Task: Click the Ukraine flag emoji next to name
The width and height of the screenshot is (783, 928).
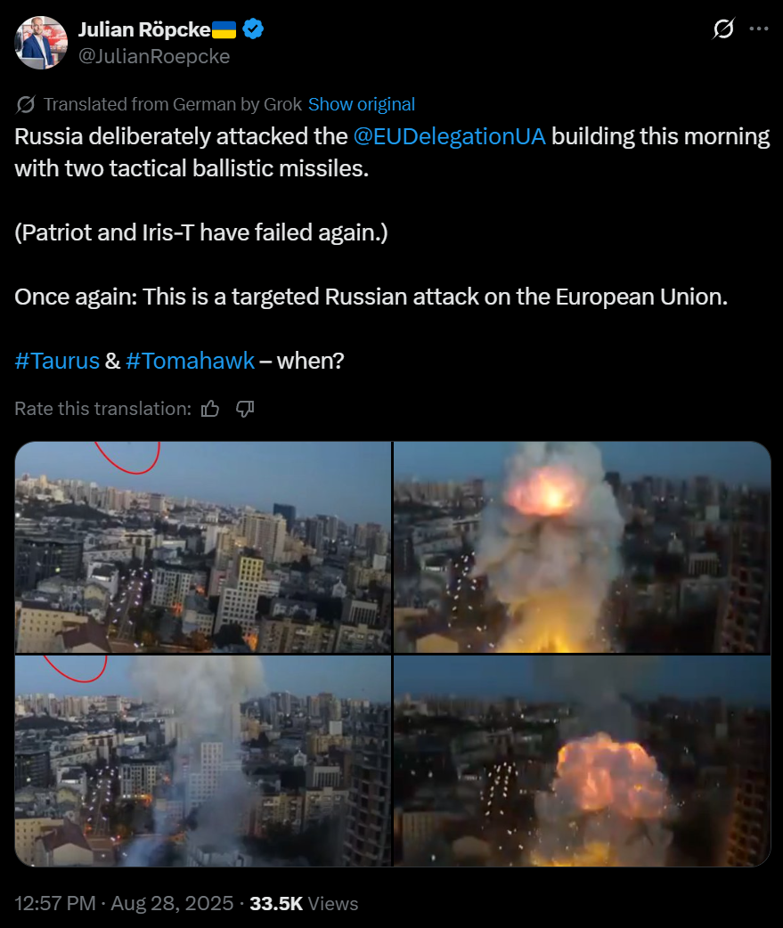Action: click(224, 29)
